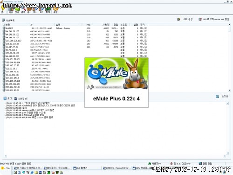Click the 서버 생성 new server link
233x175 pixels.
point(188,19)
